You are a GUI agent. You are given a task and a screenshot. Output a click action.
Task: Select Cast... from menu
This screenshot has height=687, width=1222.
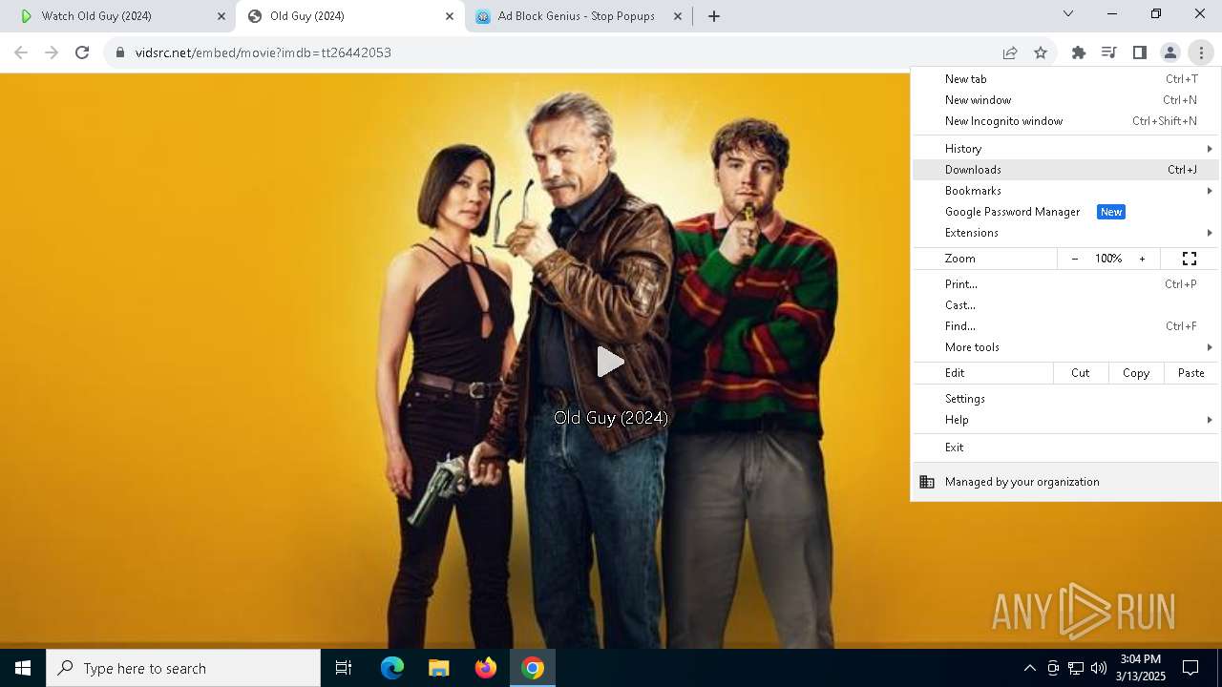click(x=1065, y=305)
